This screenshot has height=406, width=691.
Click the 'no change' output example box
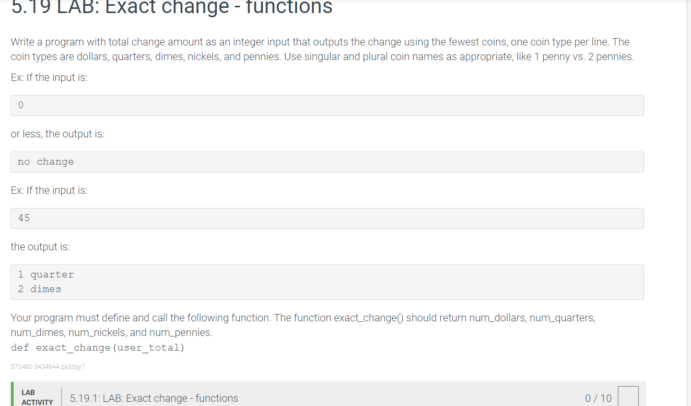pyautogui.click(x=327, y=161)
